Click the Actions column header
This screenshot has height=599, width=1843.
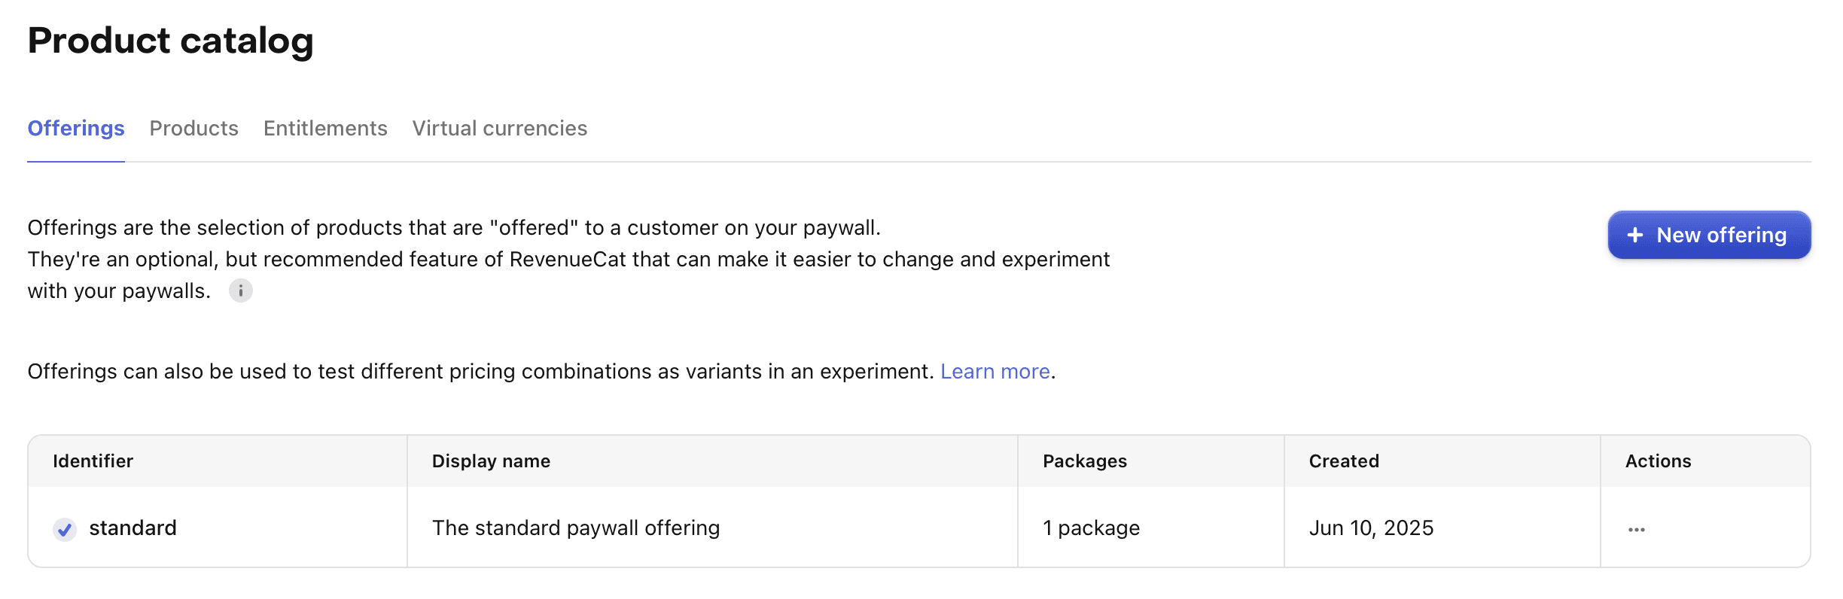[x=1658, y=461]
